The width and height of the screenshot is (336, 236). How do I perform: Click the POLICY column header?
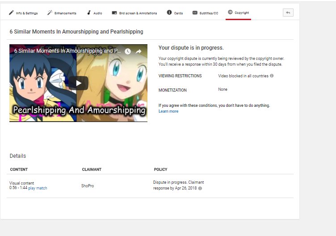160,169
